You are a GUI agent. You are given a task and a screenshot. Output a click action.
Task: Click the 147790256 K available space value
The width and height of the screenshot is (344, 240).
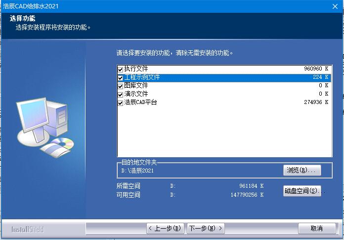[x=247, y=195]
